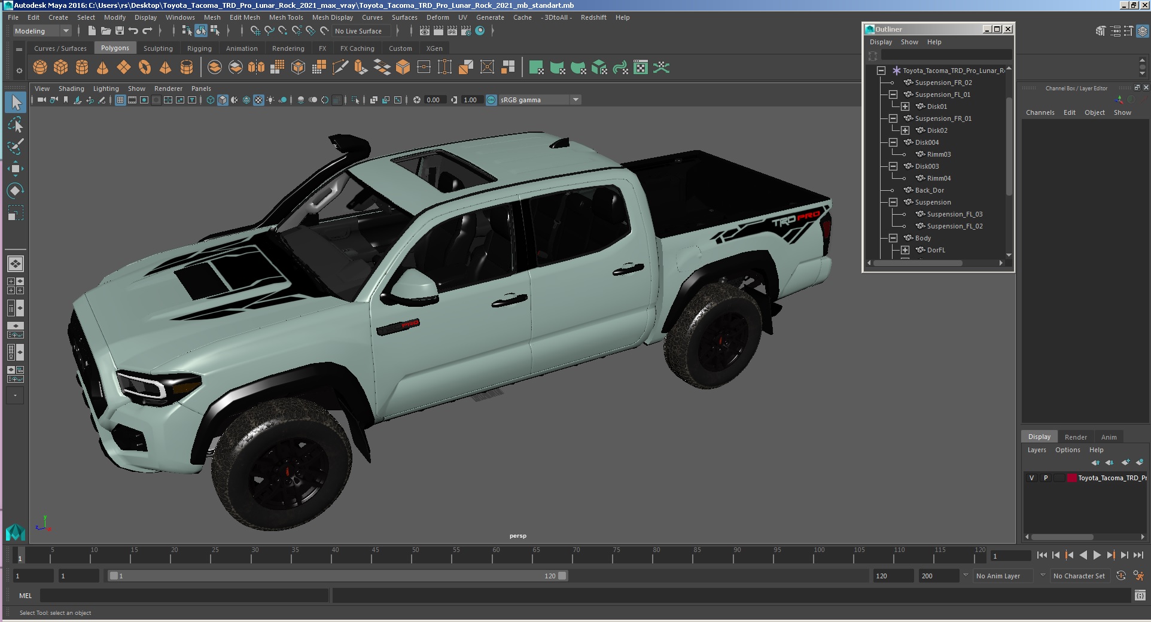The width and height of the screenshot is (1151, 622).
Task: Activate the Paint selection tool
Action: (x=16, y=147)
